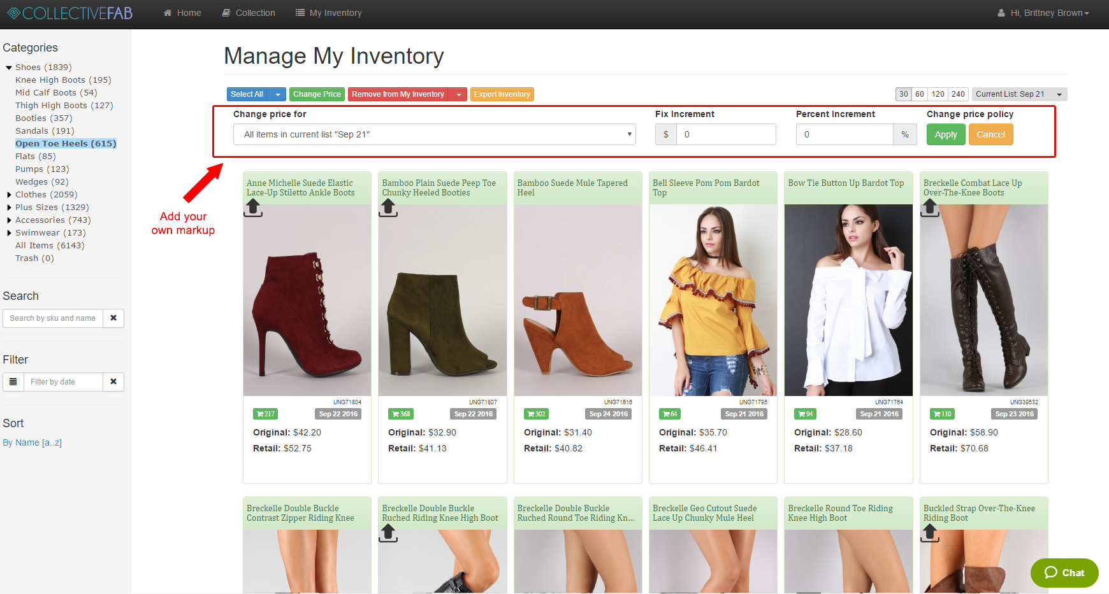Open the Chat widget

tap(1064, 573)
